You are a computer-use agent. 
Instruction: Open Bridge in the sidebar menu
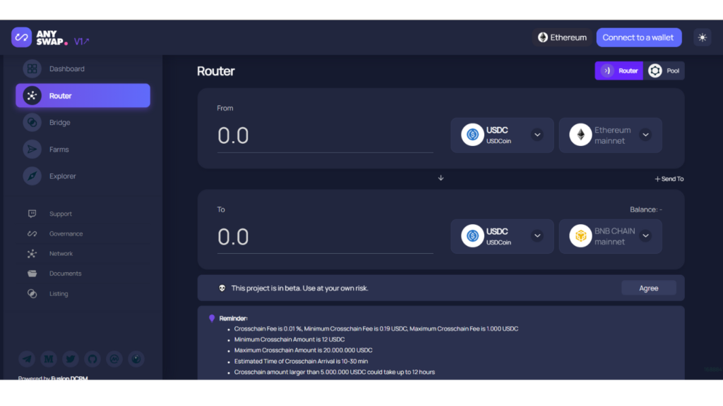pyautogui.click(x=59, y=123)
